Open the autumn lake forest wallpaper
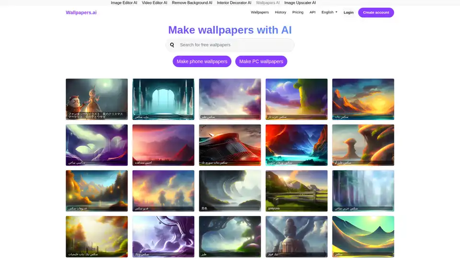 96,190
